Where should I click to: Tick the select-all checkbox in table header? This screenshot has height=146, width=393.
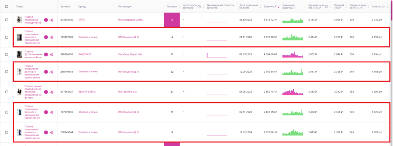[x=7, y=6]
